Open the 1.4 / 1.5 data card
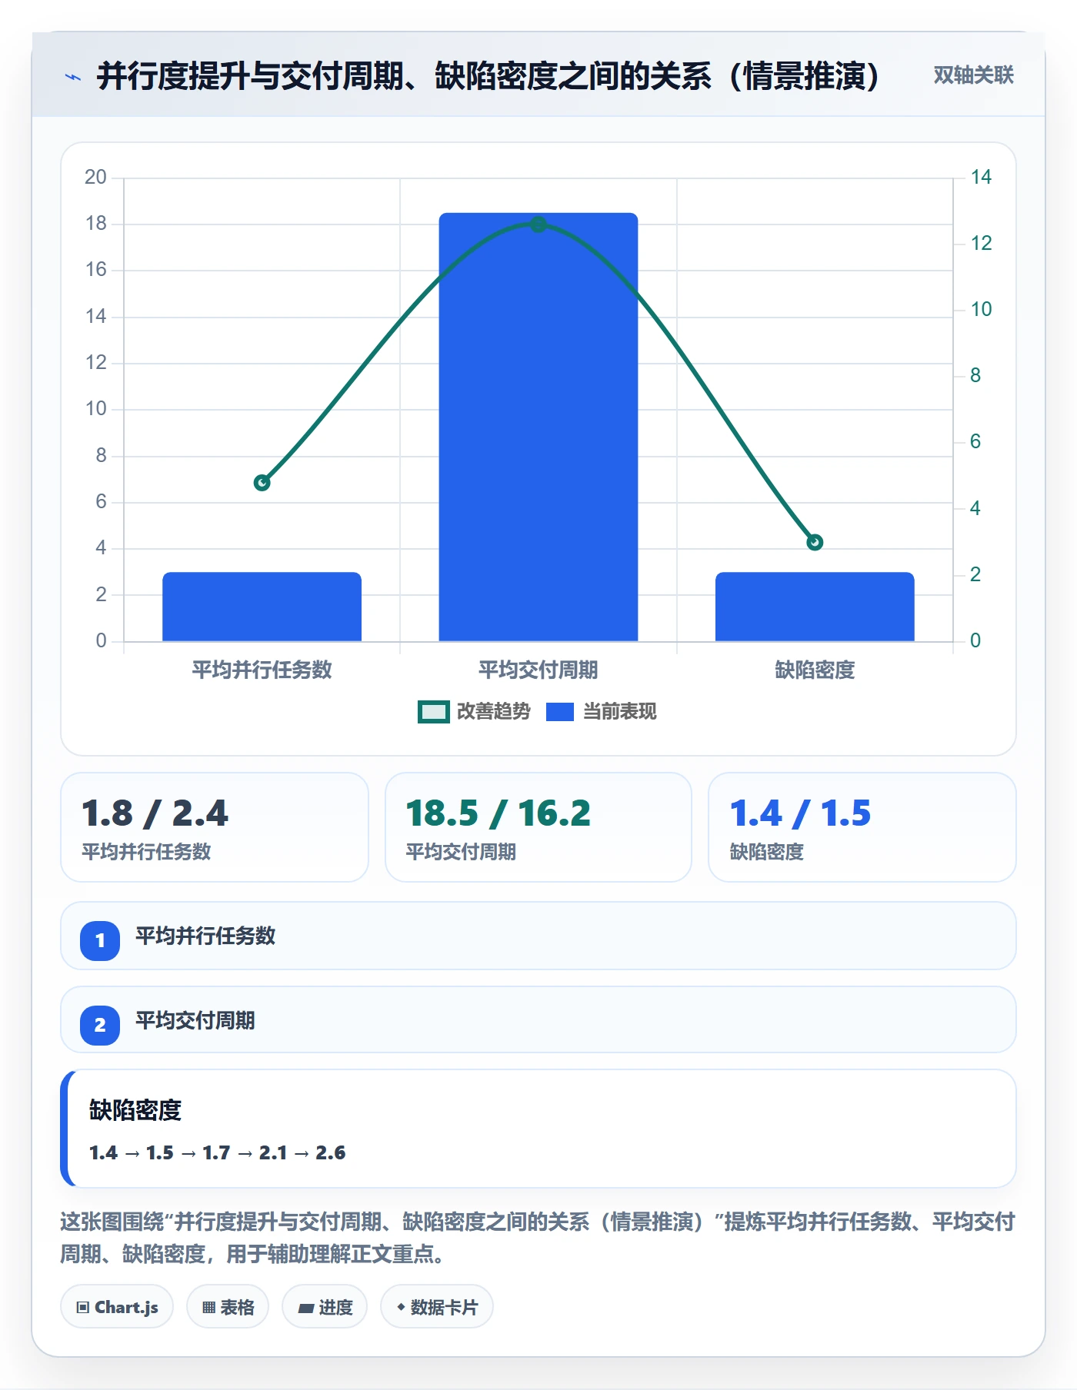 tap(862, 827)
